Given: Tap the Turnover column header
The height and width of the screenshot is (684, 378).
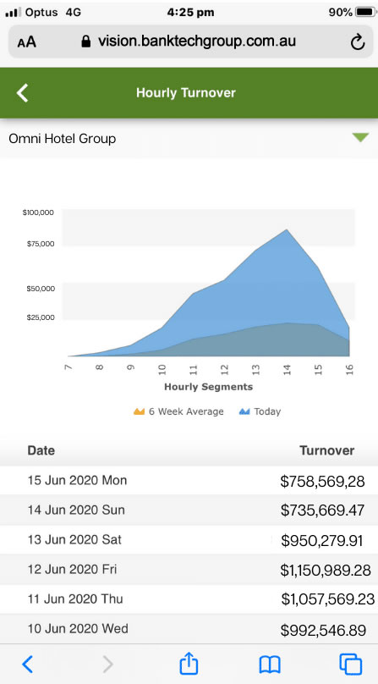Looking at the screenshot, I should (x=327, y=450).
